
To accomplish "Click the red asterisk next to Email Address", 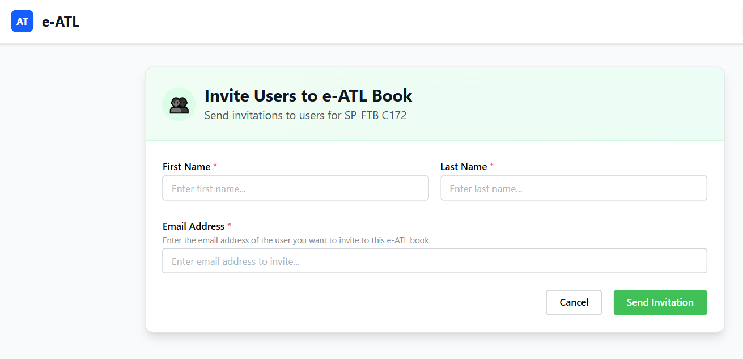I will coord(229,226).
